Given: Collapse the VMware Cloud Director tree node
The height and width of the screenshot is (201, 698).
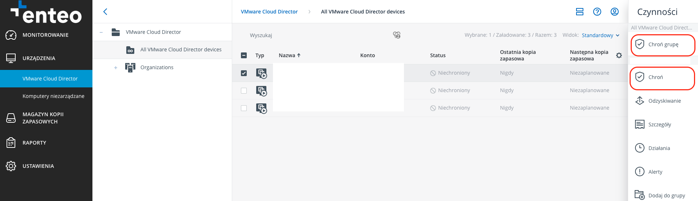Looking at the screenshot, I should (x=101, y=32).
